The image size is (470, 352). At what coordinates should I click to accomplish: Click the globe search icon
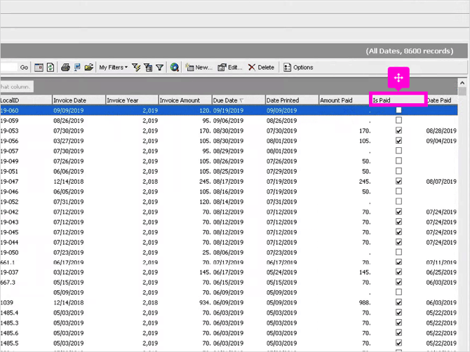pos(175,67)
